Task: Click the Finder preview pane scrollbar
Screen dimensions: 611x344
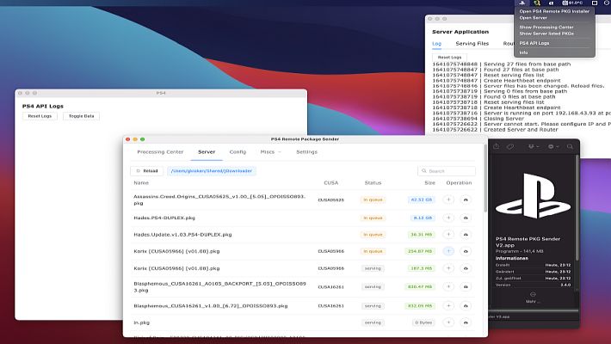Action: pos(577,208)
